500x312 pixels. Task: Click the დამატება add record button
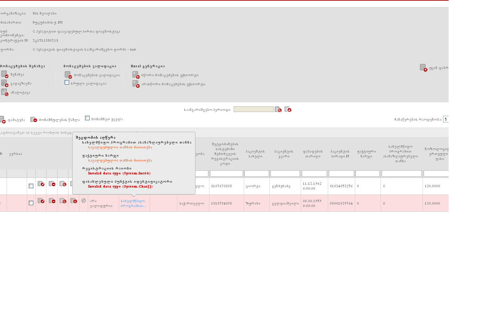(x=12, y=120)
